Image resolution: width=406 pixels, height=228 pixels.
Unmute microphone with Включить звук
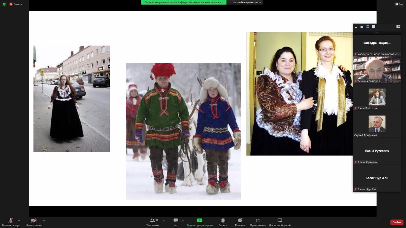pyautogui.click(x=11, y=222)
